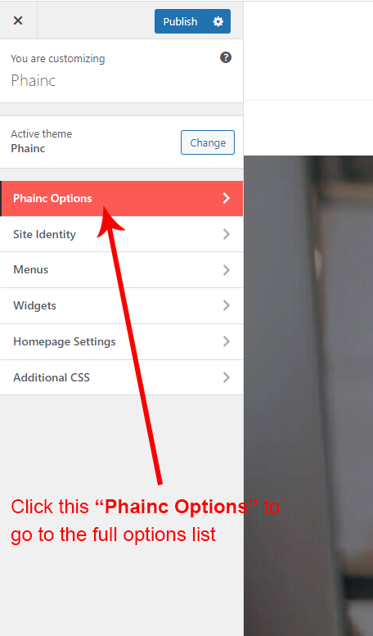The image size is (373, 636).
Task: Click the Active theme Phainc label
Action: (42, 141)
